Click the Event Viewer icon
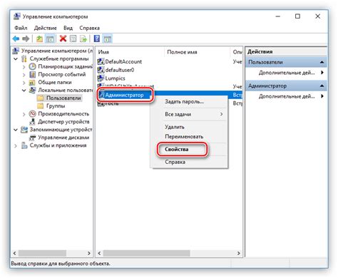338x278 pixels. 32,74
